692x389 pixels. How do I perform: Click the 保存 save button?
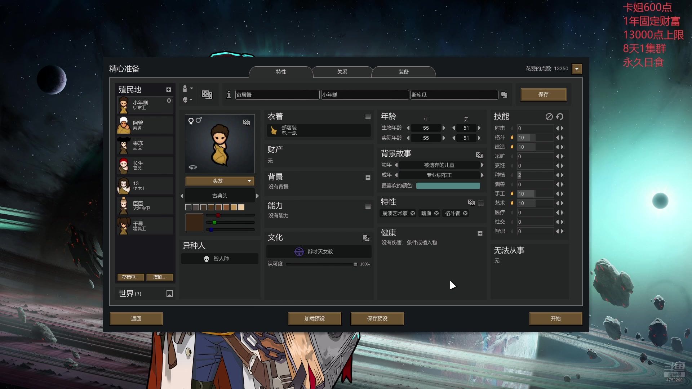[543, 94]
